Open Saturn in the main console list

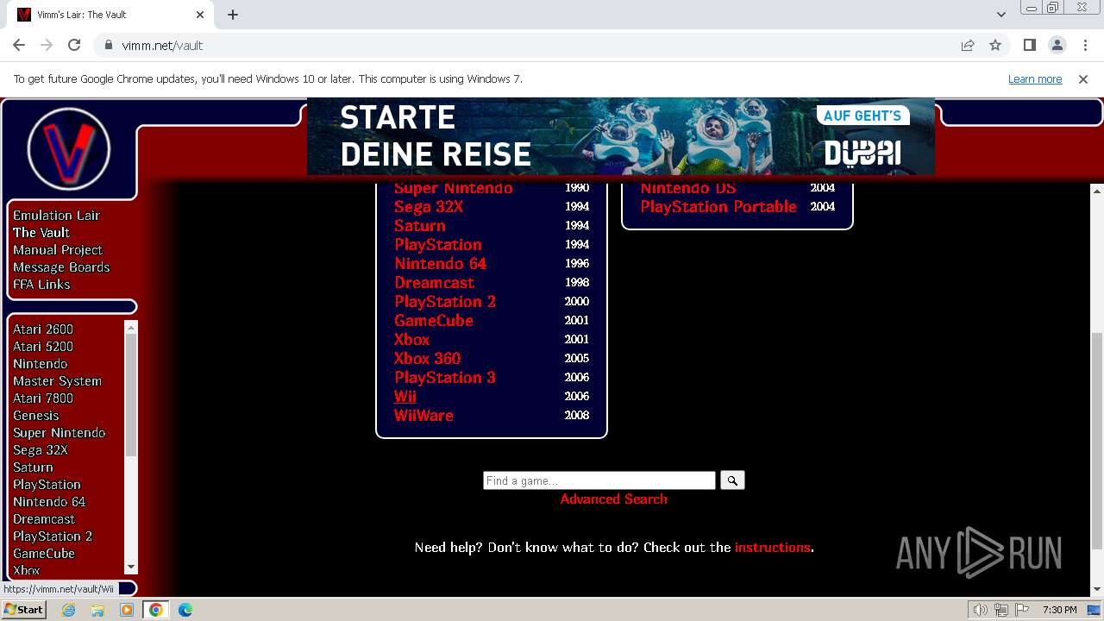[x=420, y=225]
